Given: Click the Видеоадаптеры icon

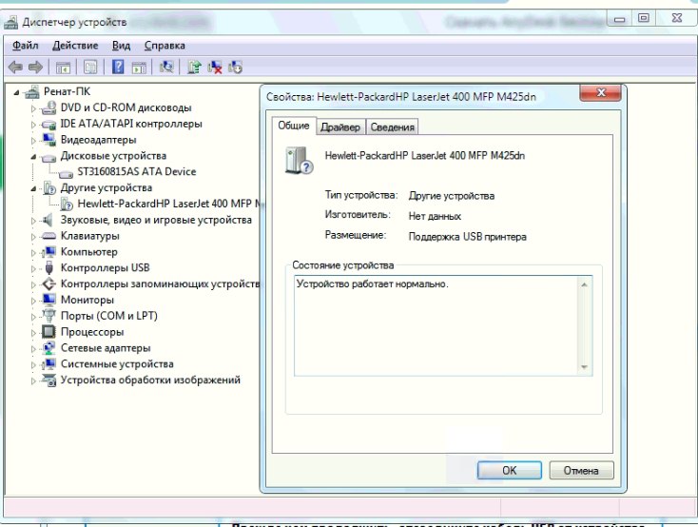Looking at the screenshot, I should pos(48,140).
